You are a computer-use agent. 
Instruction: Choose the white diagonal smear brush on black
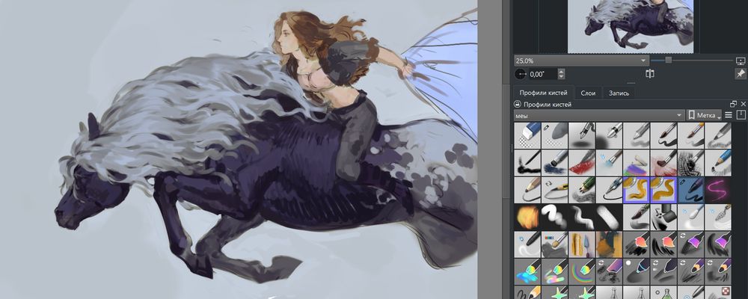point(609,217)
